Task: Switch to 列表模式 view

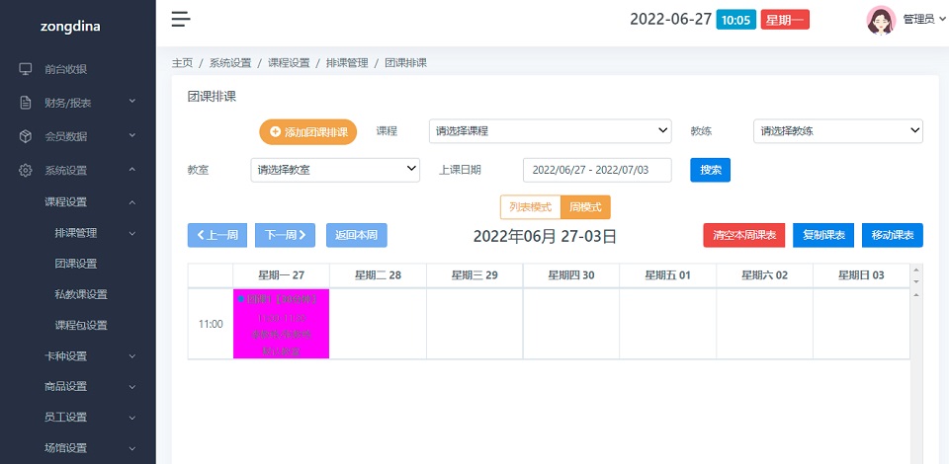Action: pyautogui.click(x=530, y=207)
